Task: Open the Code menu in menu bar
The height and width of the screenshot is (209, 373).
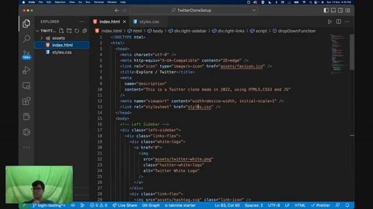Action: tap(31, 2)
